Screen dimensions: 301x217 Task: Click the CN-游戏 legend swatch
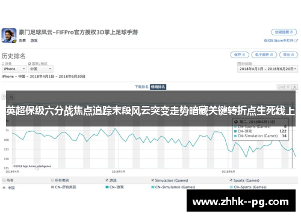(x=107, y=187)
